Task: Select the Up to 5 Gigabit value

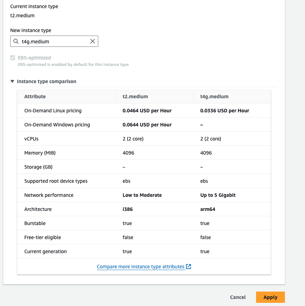Action: [218, 195]
